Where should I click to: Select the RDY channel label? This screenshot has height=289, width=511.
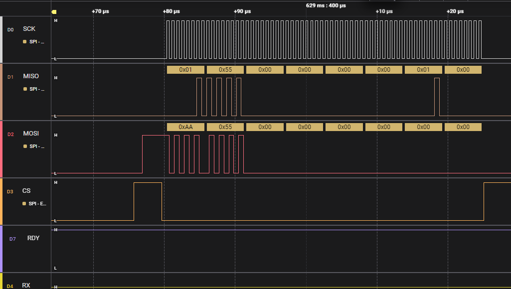coord(33,238)
